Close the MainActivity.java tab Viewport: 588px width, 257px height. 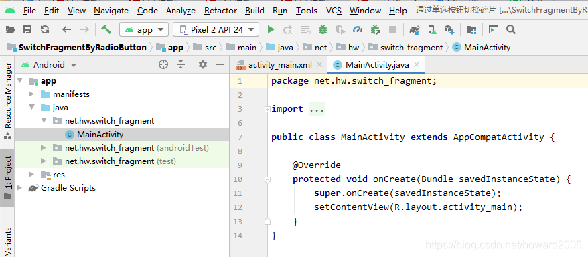tap(417, 64)
